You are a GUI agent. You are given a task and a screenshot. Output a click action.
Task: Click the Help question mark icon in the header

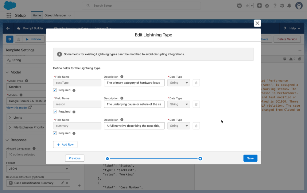pyautogui.click(x=275, y=5)
